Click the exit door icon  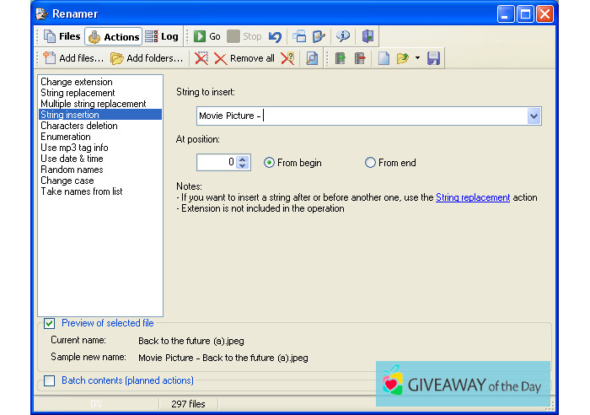367,36
